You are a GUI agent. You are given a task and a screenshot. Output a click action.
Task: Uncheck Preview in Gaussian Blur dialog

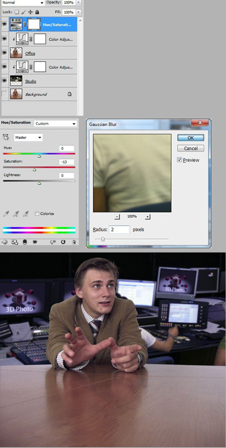coord(179,160)
